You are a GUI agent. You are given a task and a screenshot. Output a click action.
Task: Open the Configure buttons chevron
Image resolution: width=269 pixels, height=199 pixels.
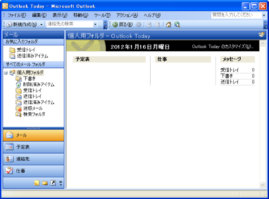61,183
